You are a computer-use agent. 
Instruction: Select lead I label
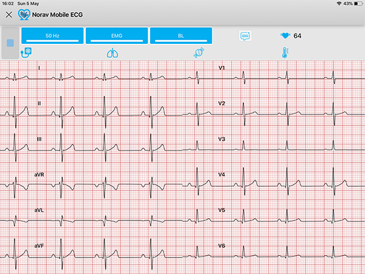[x=39, y=68]
